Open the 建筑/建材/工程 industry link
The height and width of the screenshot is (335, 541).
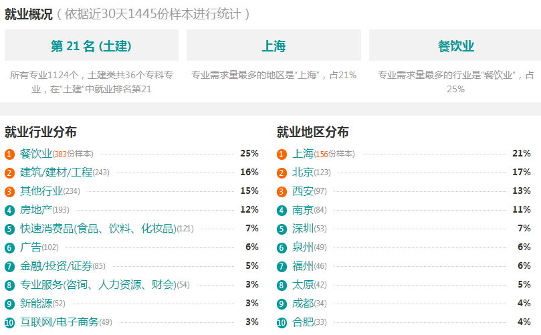[56, 172]
